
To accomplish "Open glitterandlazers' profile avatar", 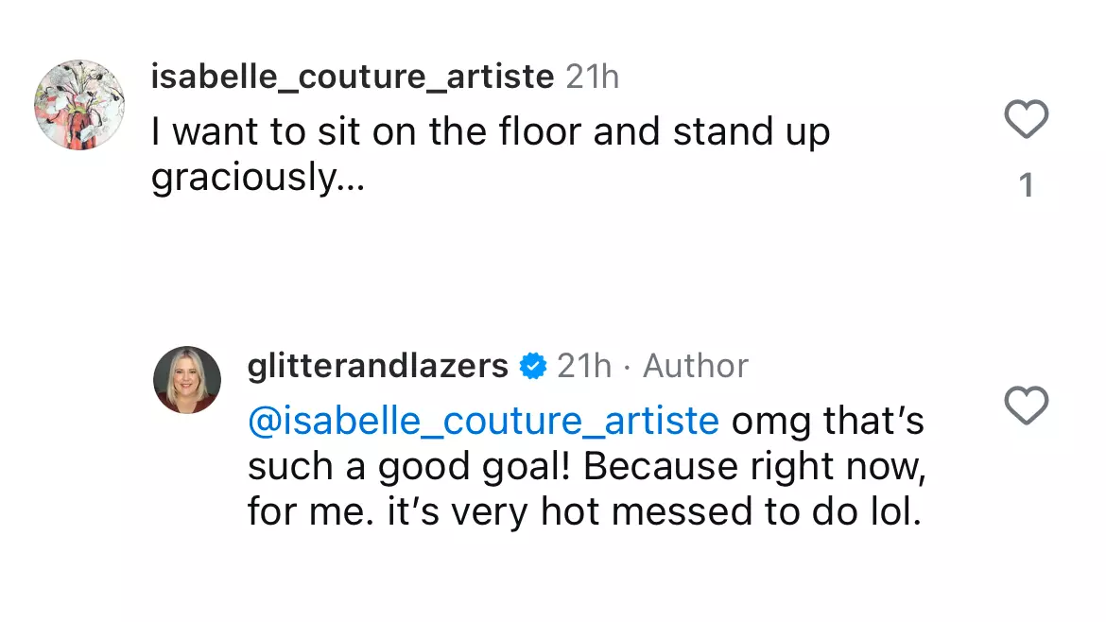I will [187, 379].
